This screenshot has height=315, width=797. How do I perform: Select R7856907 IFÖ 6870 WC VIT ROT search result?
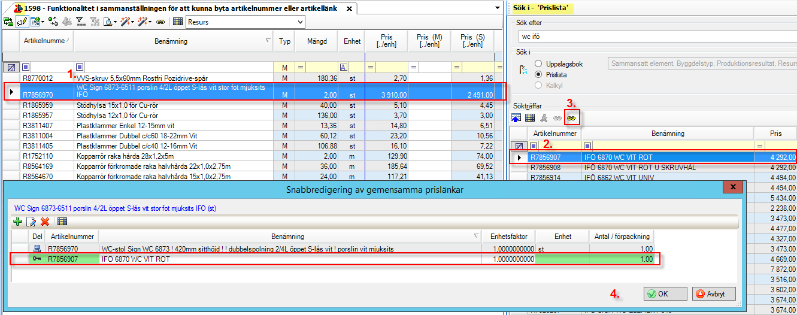pos(654,157)
